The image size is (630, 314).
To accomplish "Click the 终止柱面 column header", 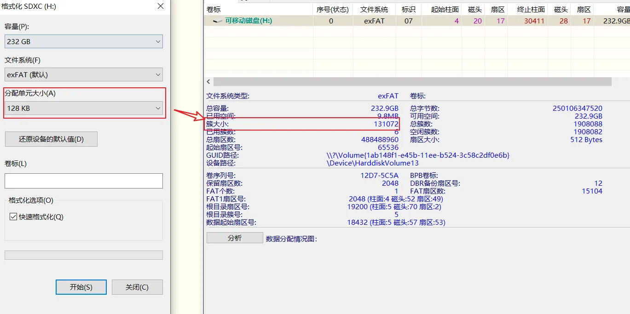I will [x=531, y=9].
